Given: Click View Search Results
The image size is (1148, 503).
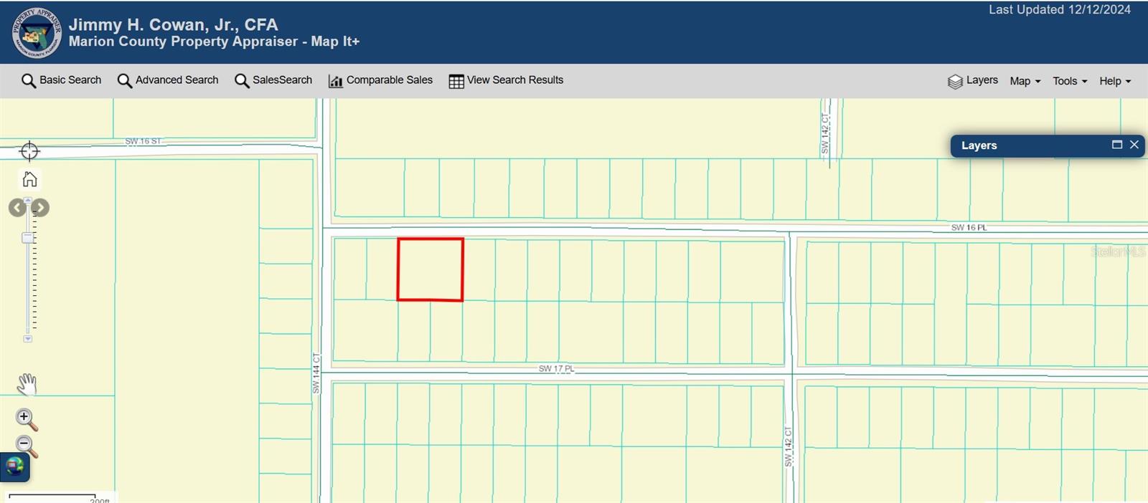Looking at the screenshot, I should point(506,80).
